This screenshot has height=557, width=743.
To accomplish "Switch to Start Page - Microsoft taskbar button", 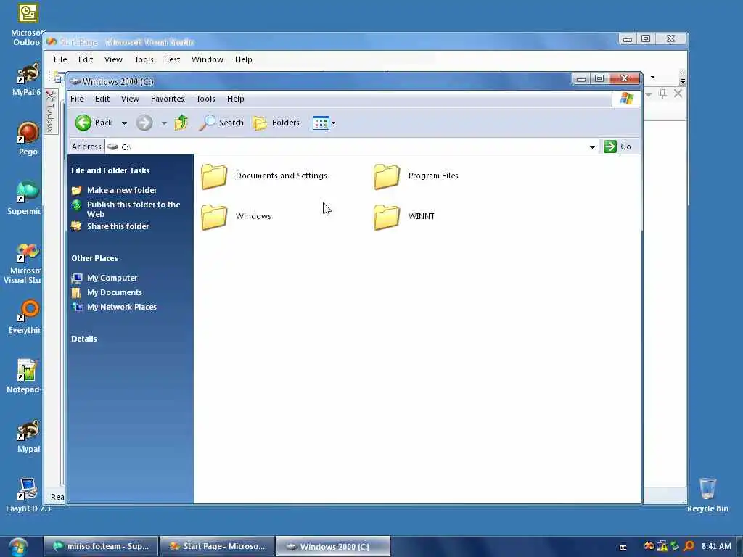I will pyautogui.click(x=217, y=547).
